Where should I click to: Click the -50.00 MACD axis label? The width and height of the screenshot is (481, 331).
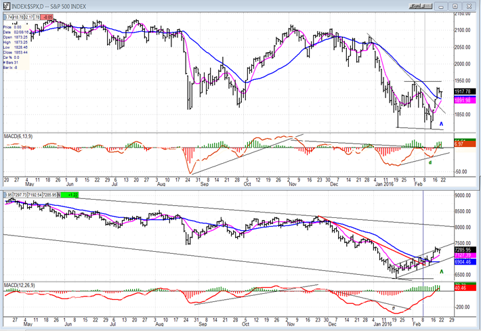pos(461,172)
